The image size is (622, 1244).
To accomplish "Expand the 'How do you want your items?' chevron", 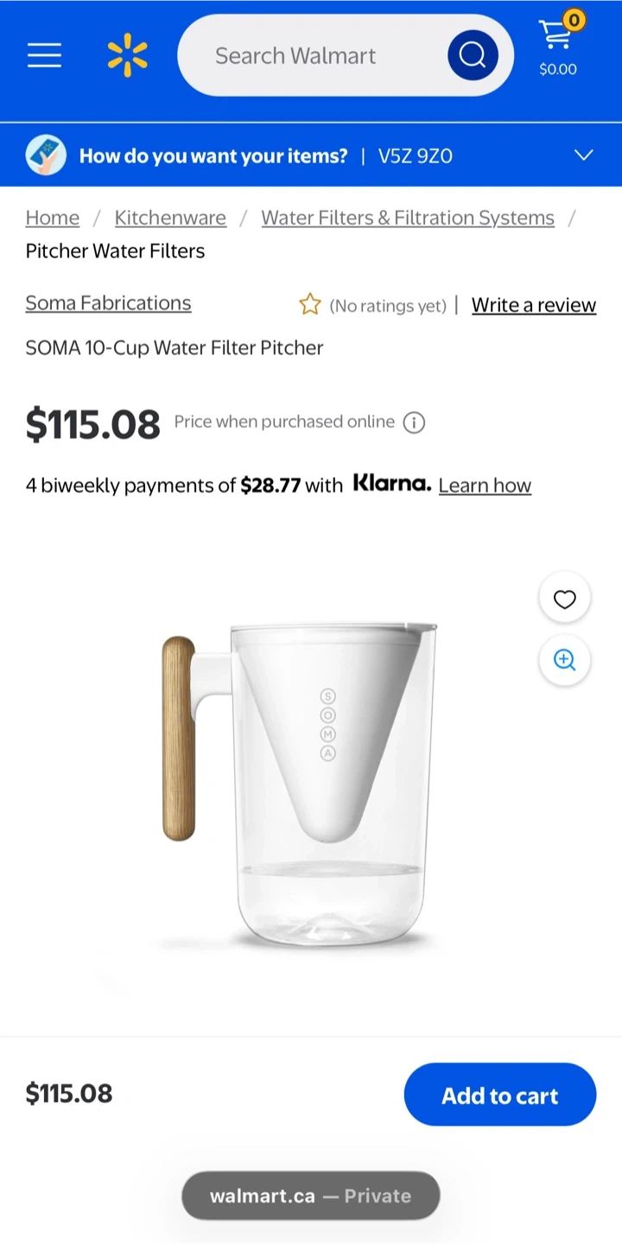I will pyautogui.click(x=584, y=155).
